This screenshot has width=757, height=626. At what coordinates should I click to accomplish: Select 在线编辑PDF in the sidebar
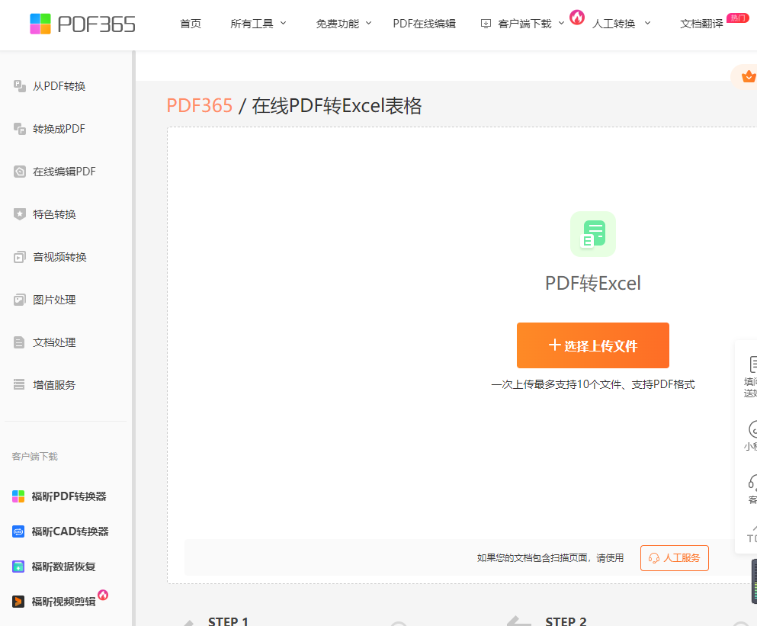[x=64, y=172]
